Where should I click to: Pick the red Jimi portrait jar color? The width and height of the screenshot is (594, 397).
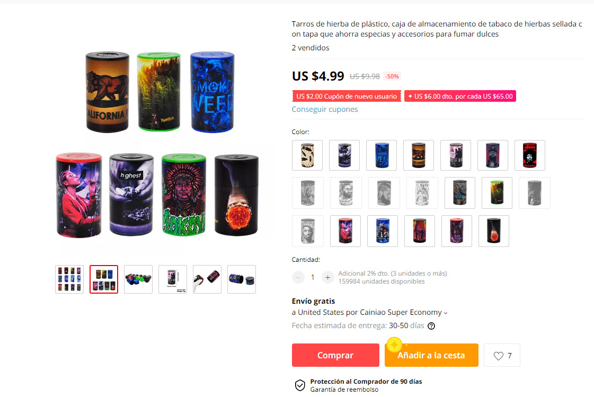click(530, 155)
